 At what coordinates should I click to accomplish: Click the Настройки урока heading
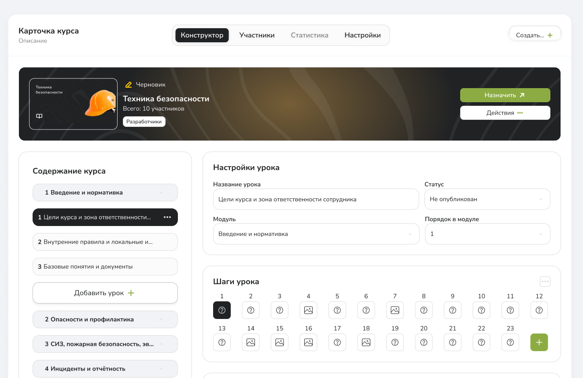point(246,167)
